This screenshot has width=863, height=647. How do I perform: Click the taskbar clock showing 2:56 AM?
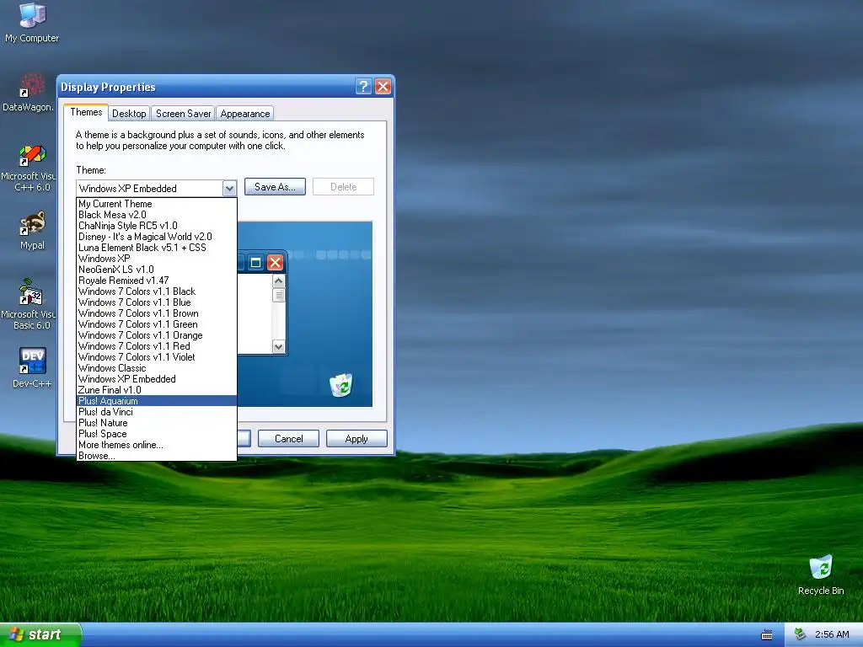pyautogui.click(x=832, y=634)
